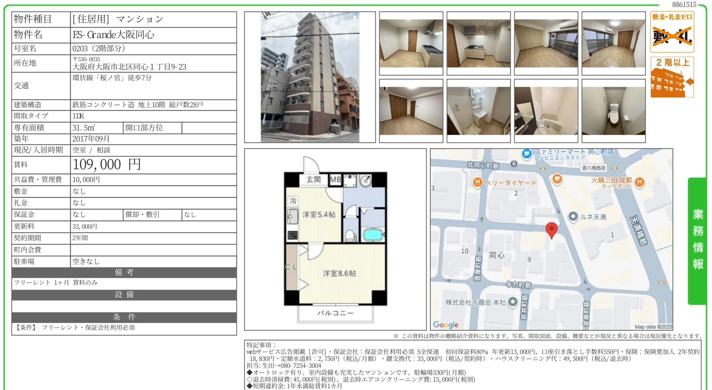Viewport: 712px width, 390px height.
Task: Click the ベリータイヤード restaurant map marker
Action: pos(478,182)
